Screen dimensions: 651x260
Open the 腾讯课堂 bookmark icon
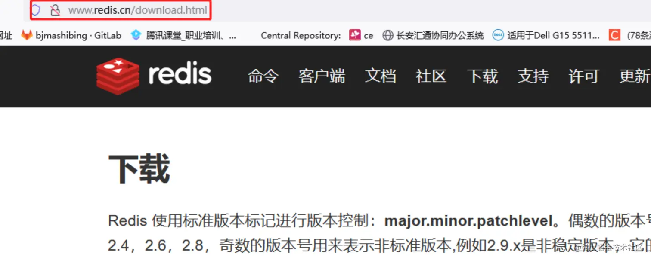[136, 35]
